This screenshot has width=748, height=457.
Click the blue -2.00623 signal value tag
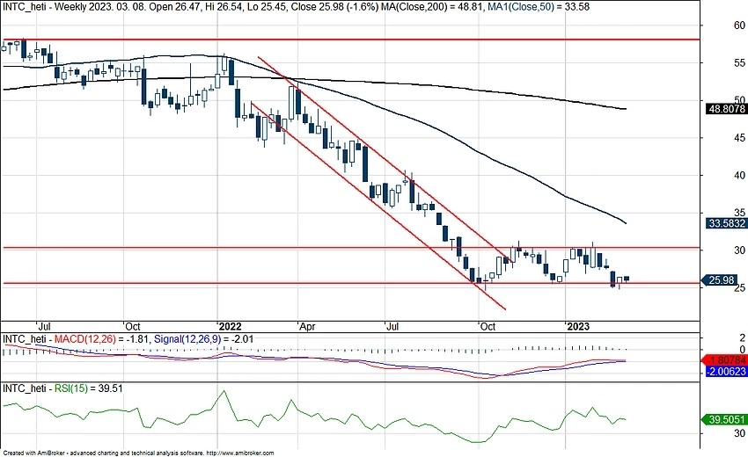pos(726,372)
